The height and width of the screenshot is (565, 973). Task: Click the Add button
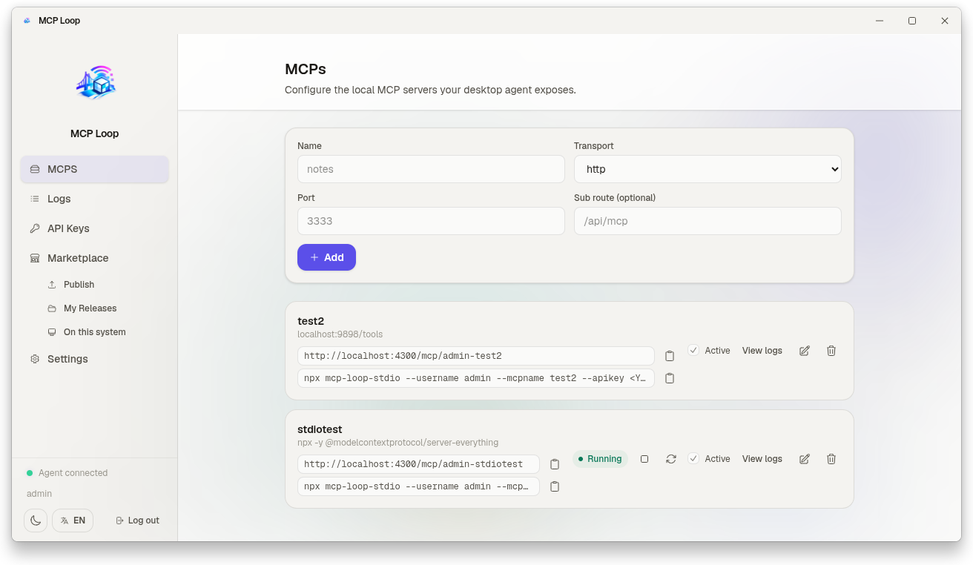[326, 257]
